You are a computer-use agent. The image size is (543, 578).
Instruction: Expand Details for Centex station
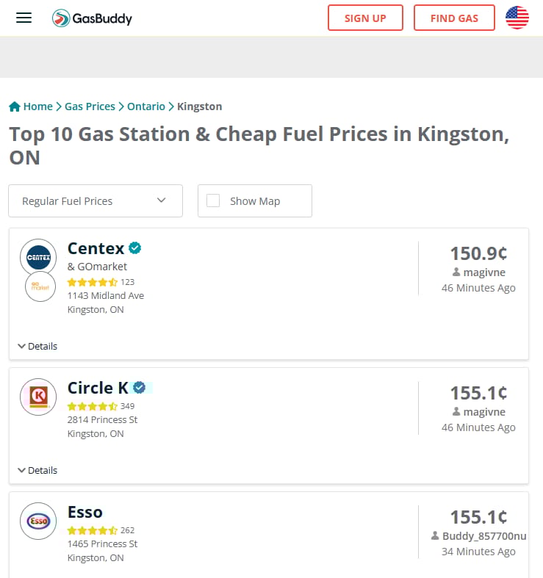[x=37, y=346]
